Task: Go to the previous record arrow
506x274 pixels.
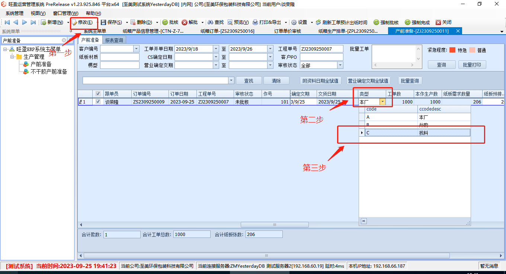Action: [16, 22]
